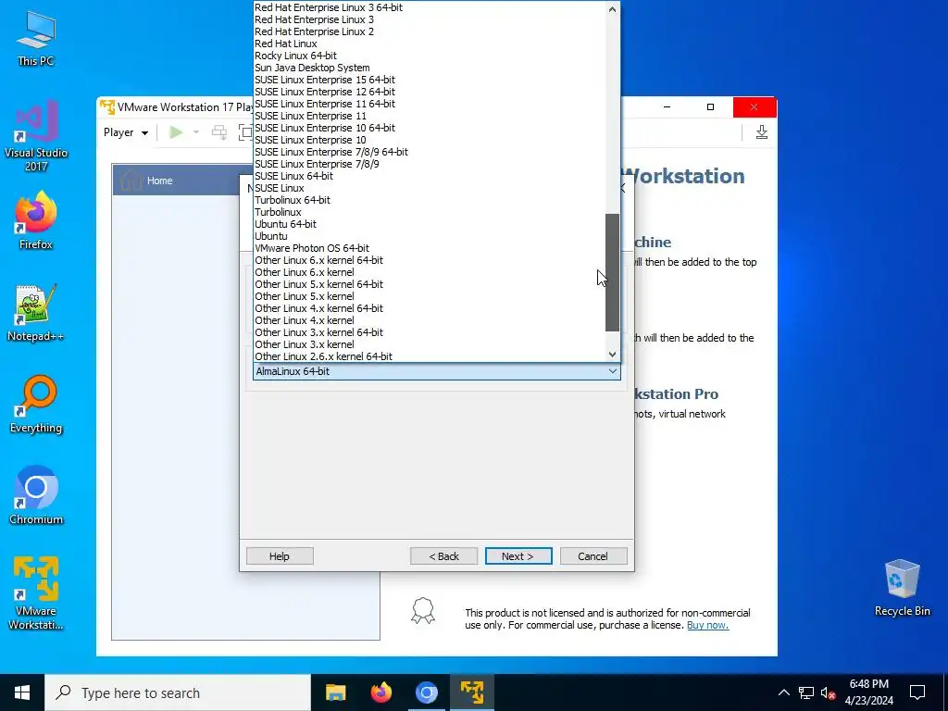Click the Help button in the wizard

click(280, 556)
